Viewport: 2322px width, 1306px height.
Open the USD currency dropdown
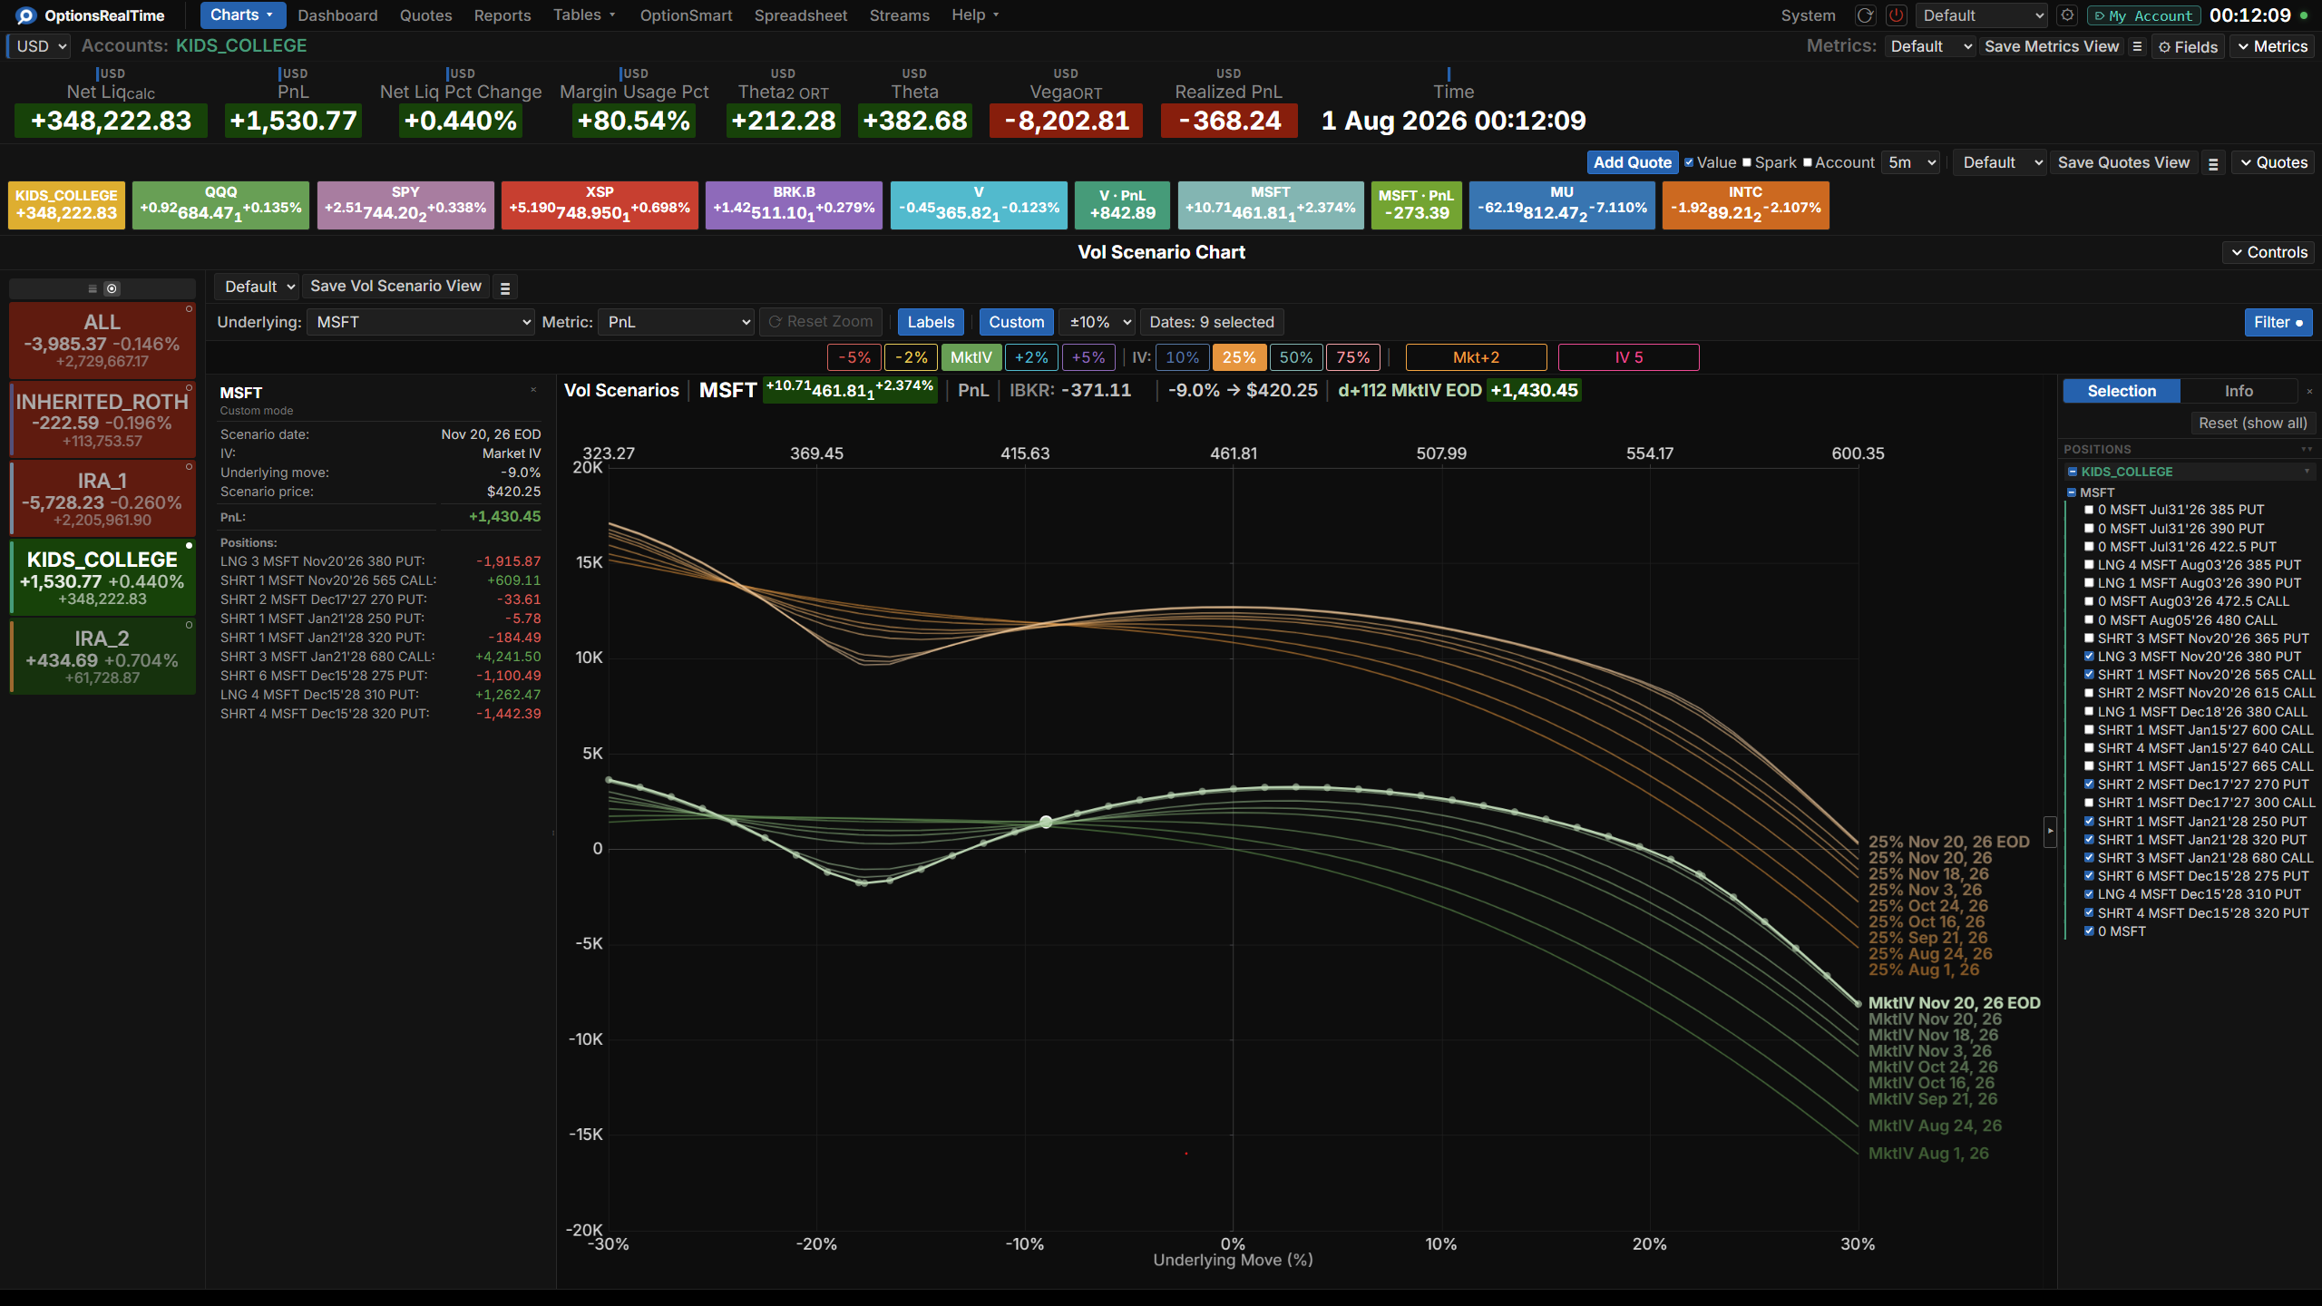coord(40,46)
